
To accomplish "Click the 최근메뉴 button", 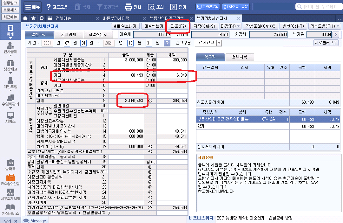I will (10, 17).
